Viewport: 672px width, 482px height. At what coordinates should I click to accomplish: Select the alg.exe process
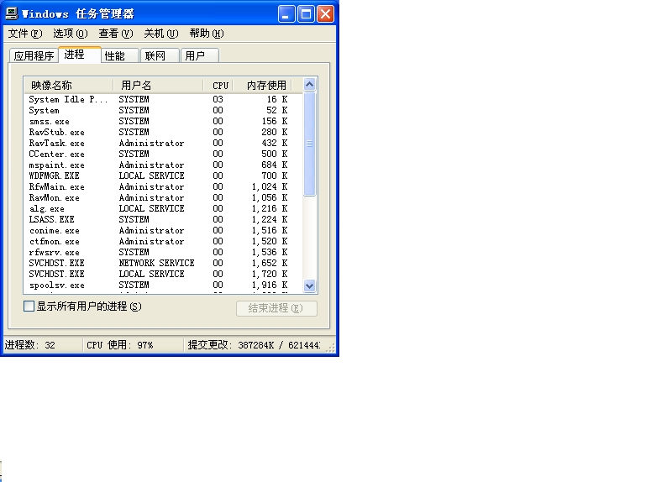(x=163, y=208)
